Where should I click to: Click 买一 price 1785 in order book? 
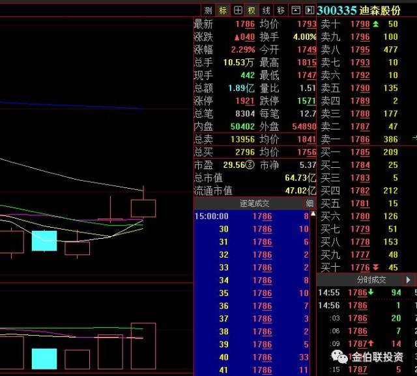(360, 152)
